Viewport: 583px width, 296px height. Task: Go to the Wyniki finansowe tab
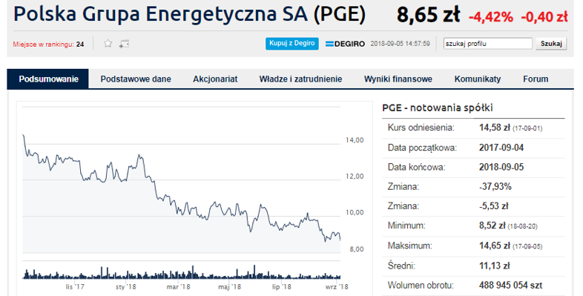tap(398, 79)
